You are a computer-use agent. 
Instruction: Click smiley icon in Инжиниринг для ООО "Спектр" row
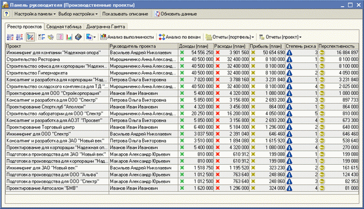pos(322,134)
